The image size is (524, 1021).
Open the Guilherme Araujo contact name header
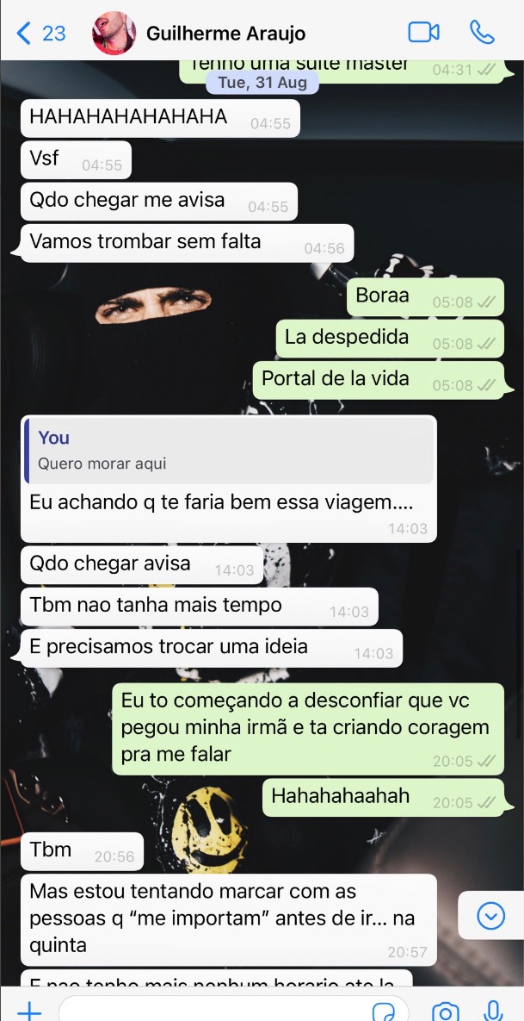point(225,34)
